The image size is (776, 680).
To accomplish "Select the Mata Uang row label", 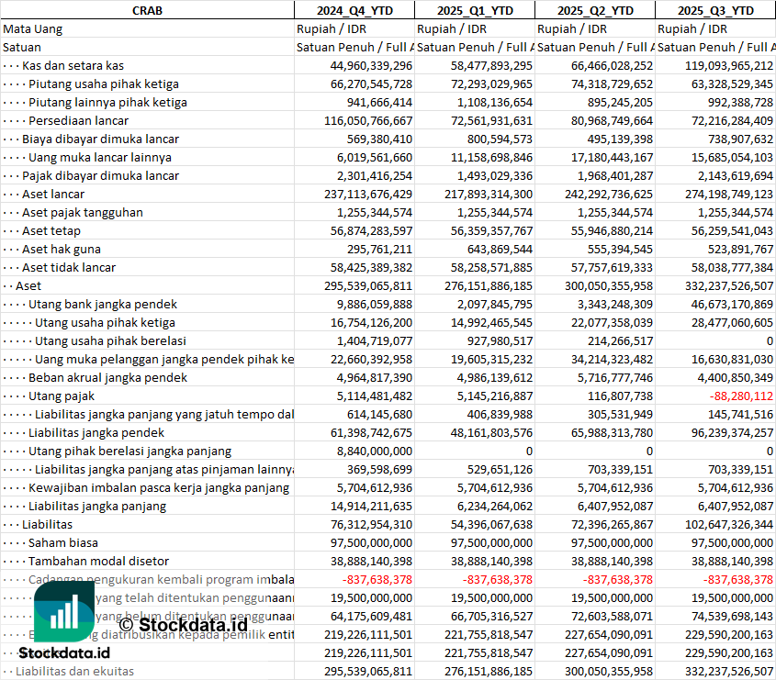I will [33, 28].
